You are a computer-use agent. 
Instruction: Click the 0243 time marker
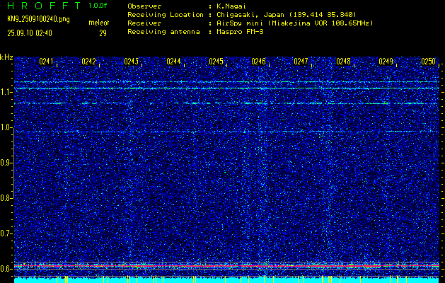click(131, 62)
